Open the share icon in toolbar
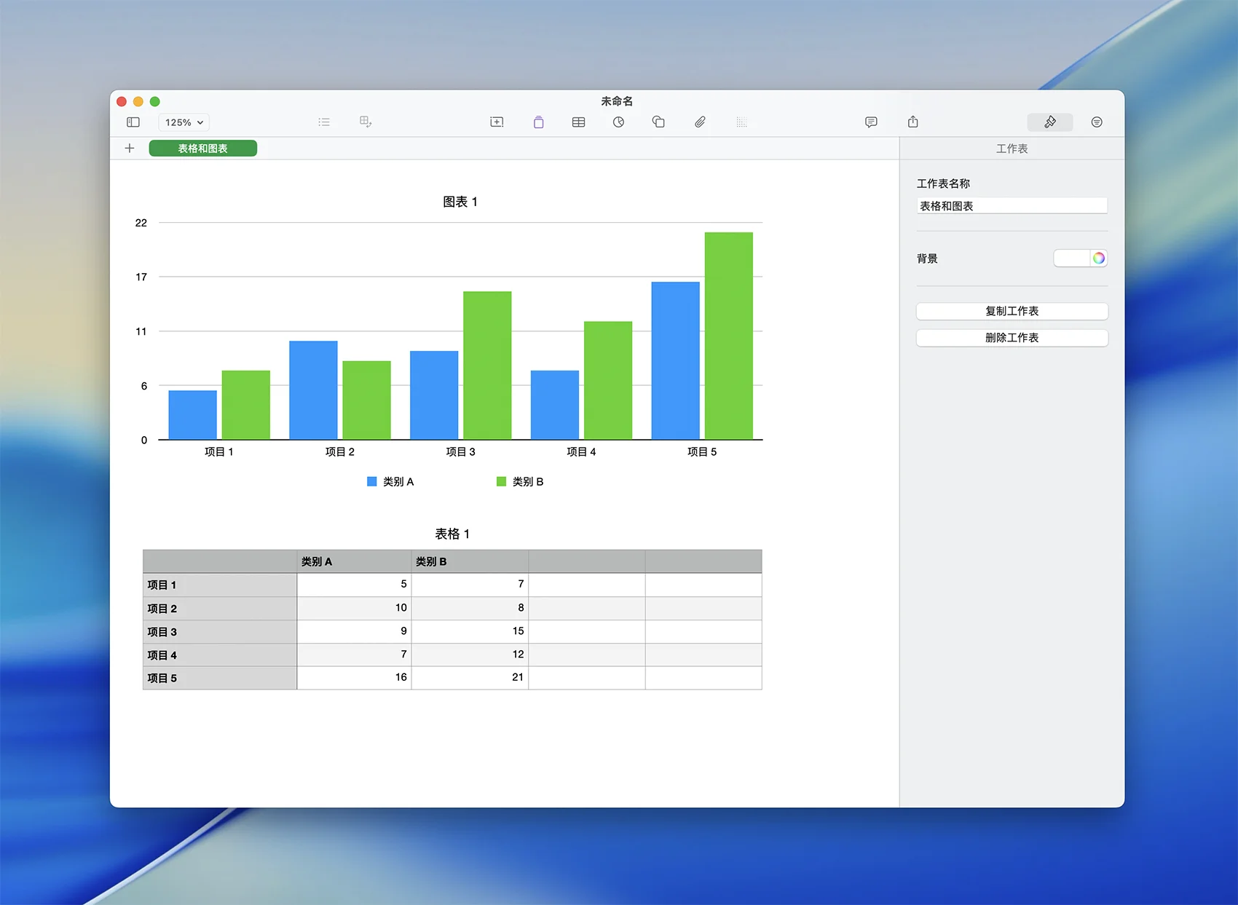Viewport: 1238px width, 905px height. pos(913,122)
